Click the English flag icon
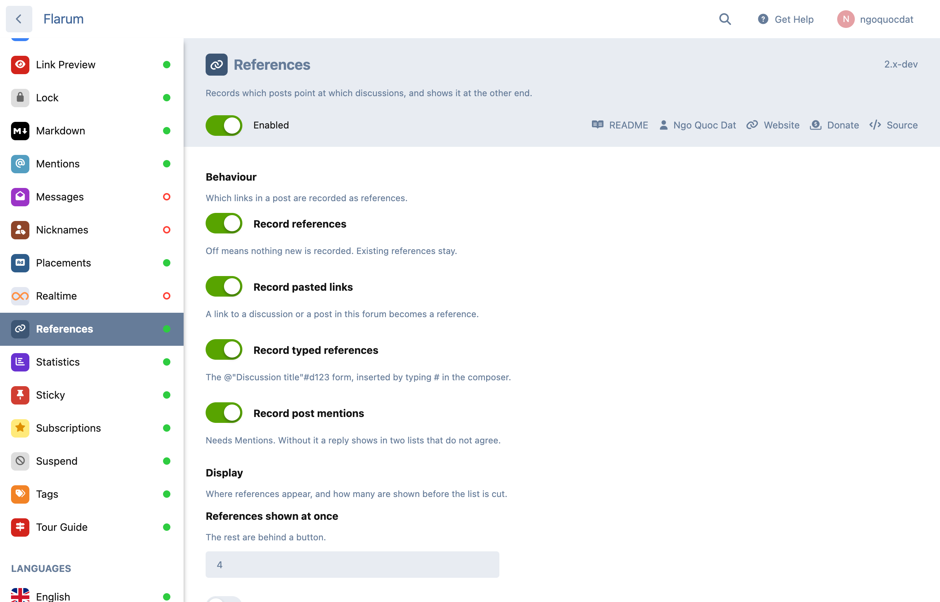Image resolution: width=940 pixels, height=602 pixels. pos(20,596)
